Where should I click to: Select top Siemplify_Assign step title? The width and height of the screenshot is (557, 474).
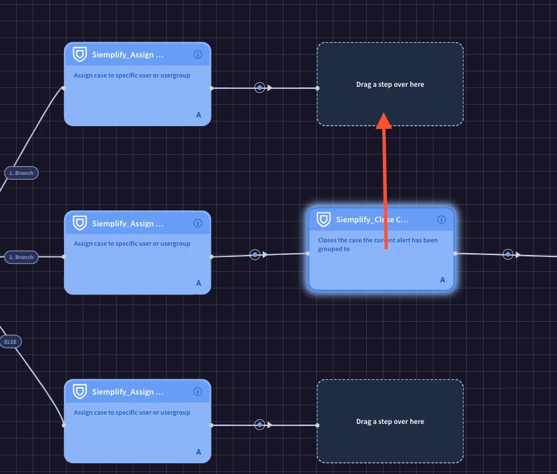(128, 55)
